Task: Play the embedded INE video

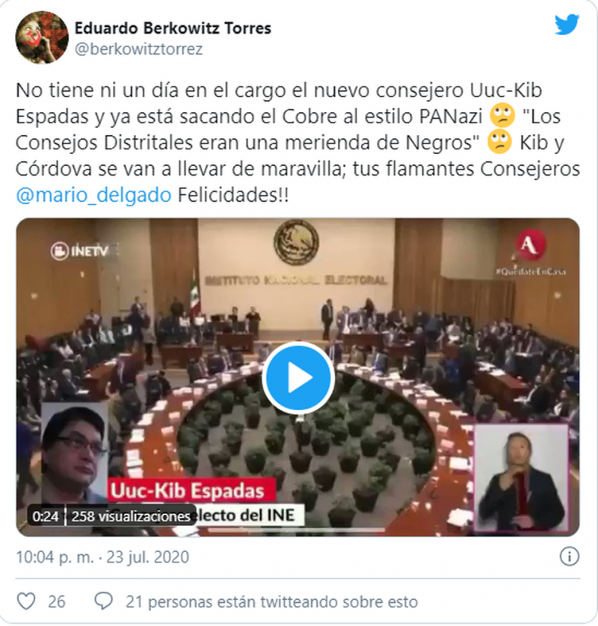Action: 298,377
